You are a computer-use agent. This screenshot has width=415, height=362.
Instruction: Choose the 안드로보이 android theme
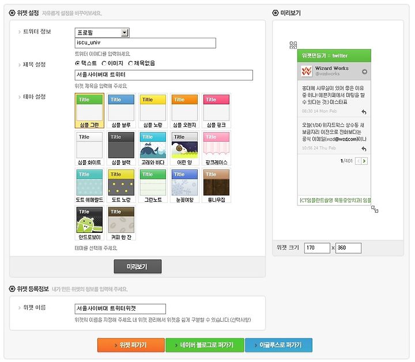tap(89, 223)
